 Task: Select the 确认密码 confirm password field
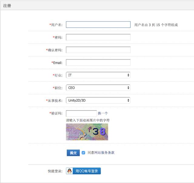98,50
